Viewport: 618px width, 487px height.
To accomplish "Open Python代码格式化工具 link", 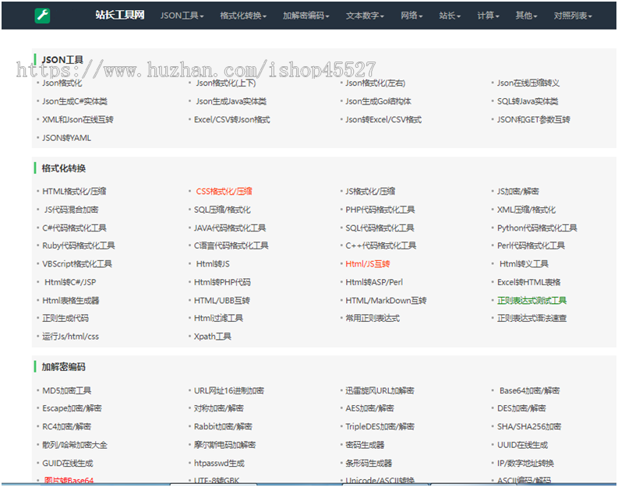I will 537,228.
